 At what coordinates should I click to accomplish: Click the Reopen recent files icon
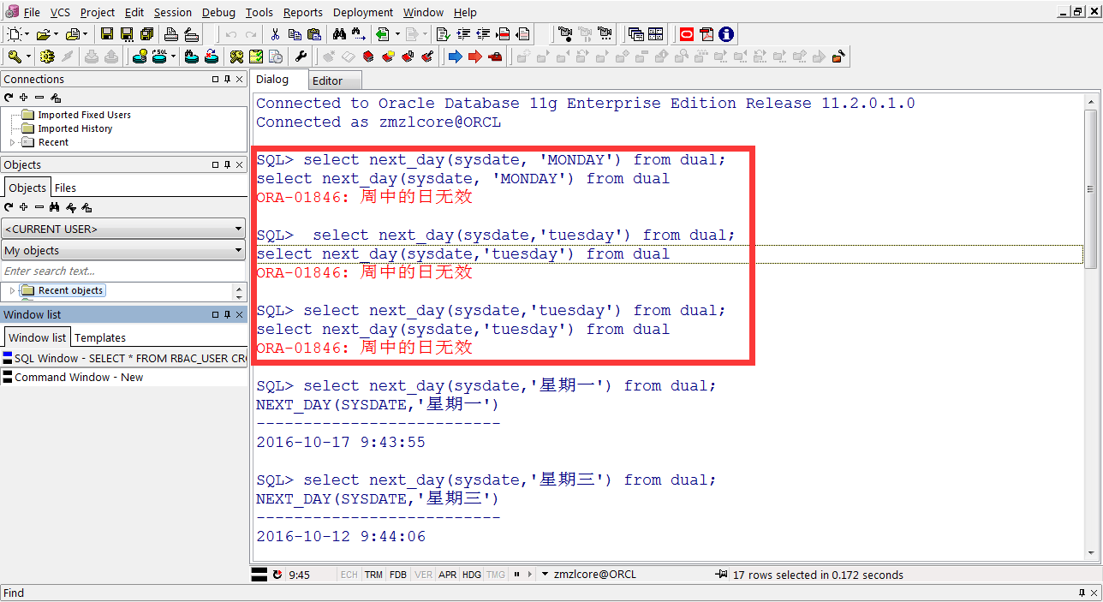pos(73,34)
